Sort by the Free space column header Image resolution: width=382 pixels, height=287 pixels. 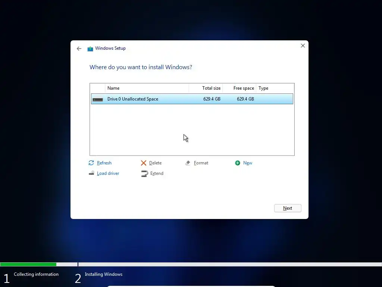[239, 88]
